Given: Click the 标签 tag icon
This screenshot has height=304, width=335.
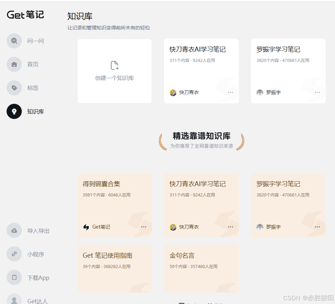Looking at the screenshot, I should tap(14, 88).
